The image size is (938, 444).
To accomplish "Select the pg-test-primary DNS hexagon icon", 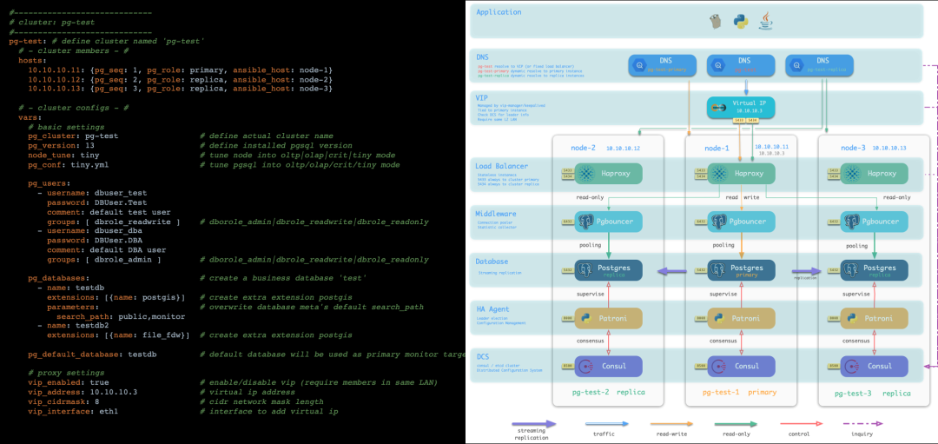I will tap(639, 65).
